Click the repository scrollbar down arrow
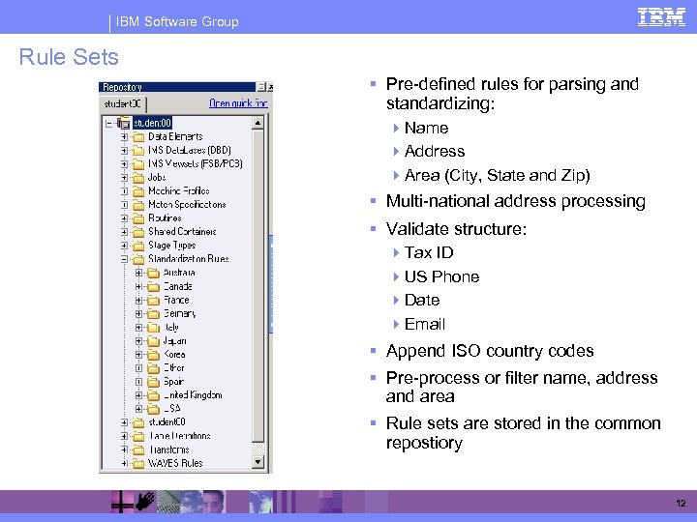This screenshot has height=522, width=697. pyautogui.click(x=258, y=462)
